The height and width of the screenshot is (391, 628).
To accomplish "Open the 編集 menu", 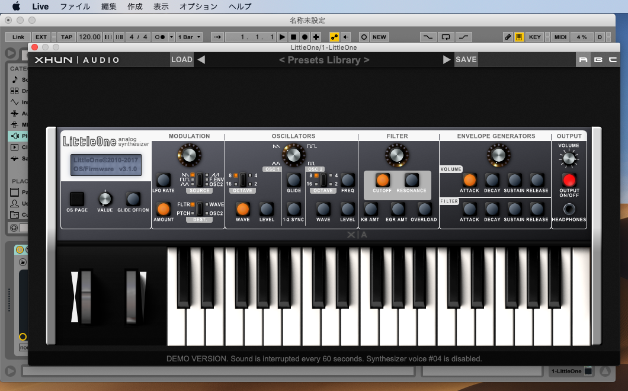I will (108, 7).
